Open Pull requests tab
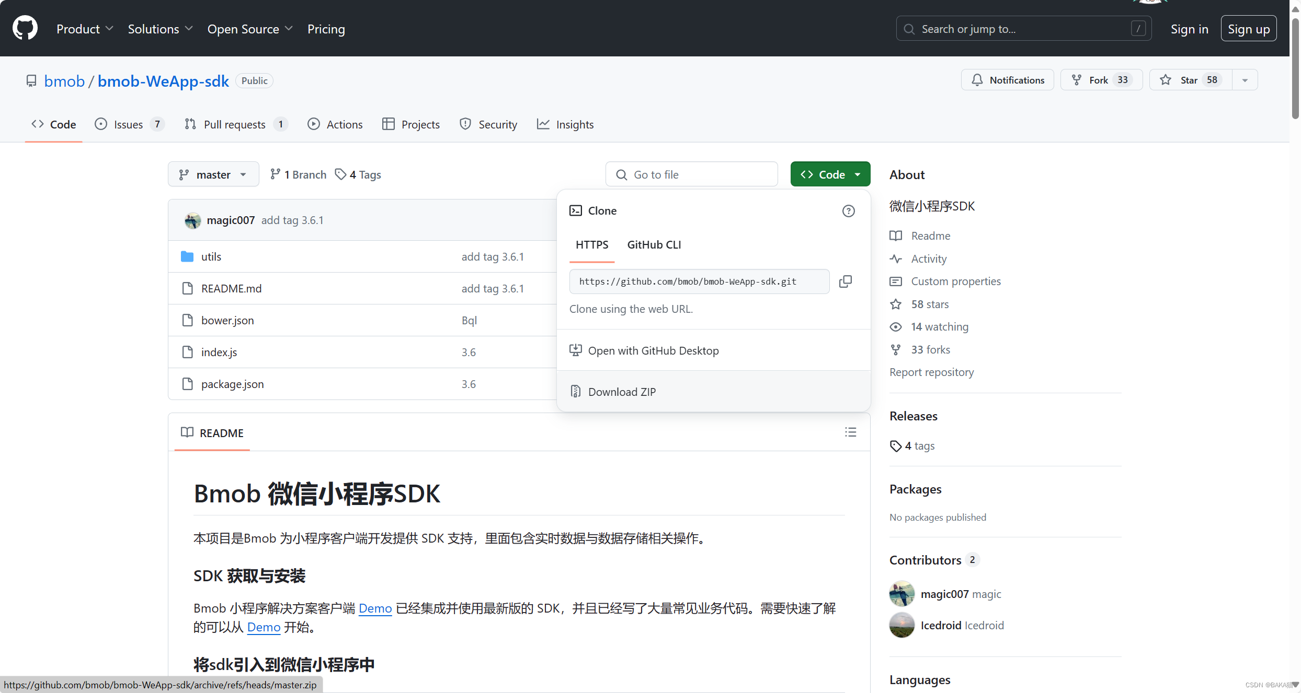 (235, 124)
